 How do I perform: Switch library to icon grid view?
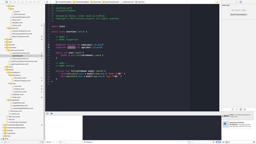pyautogui.click(x=224, y=142)
